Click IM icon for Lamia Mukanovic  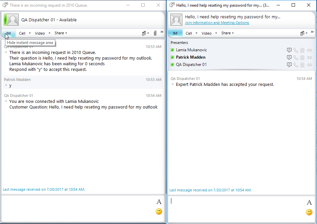pos(289,50)
